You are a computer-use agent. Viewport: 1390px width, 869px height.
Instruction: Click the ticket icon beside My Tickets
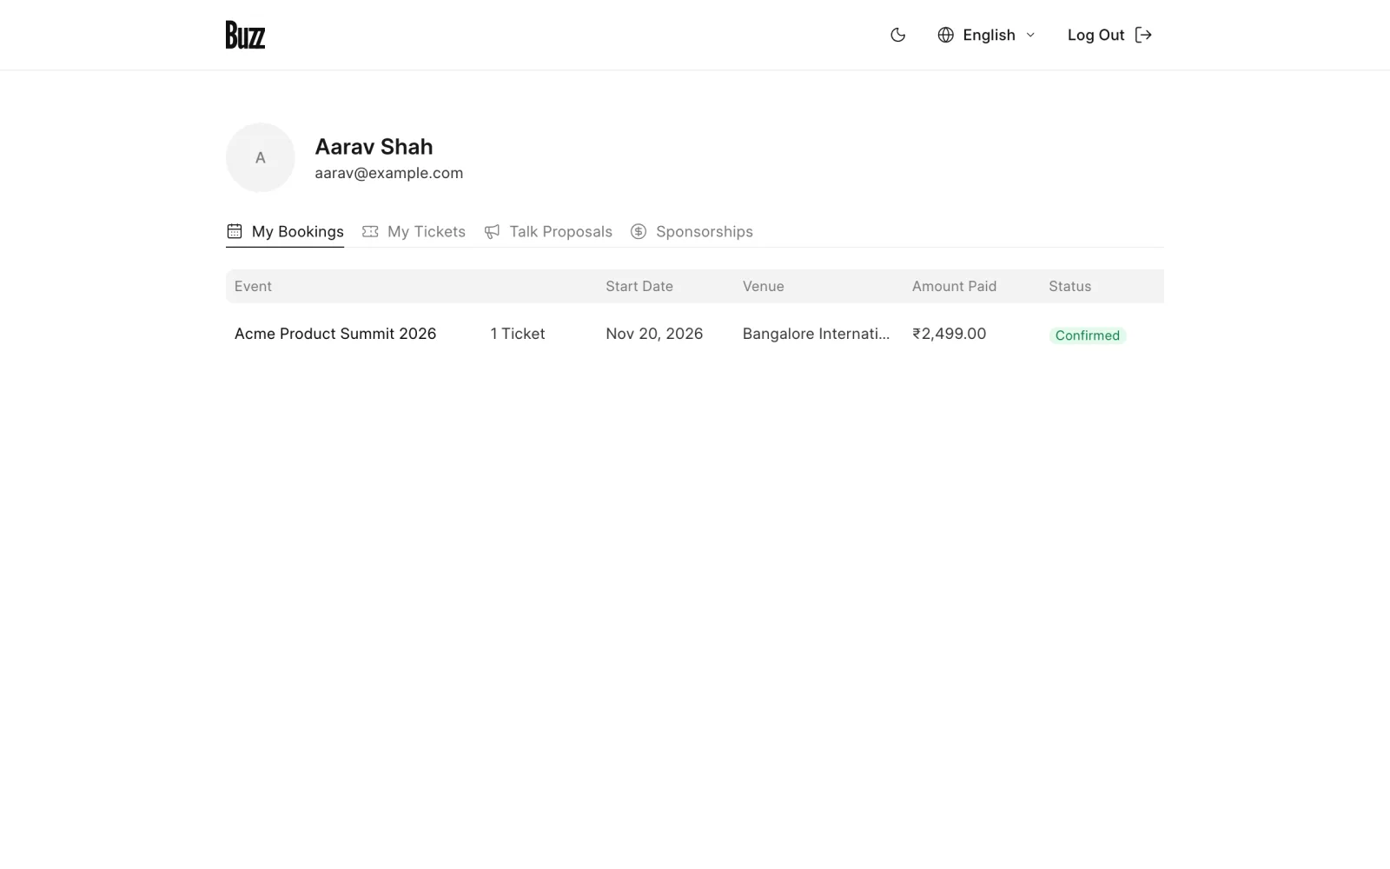pos(370,231)
